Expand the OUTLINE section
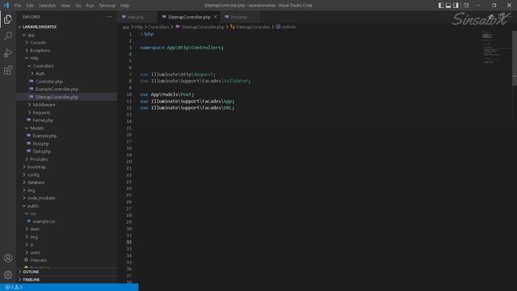The height and width of the screenshot is (291, 517). pos(31,272)
